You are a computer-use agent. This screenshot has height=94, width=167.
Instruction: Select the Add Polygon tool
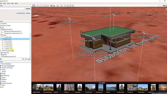(40, 5)
